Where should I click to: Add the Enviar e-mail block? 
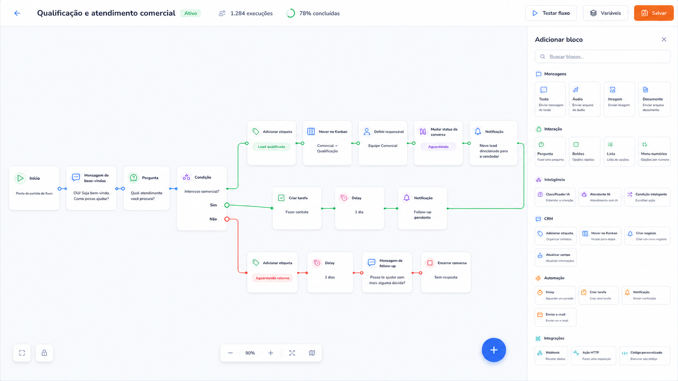click(555, 317)
